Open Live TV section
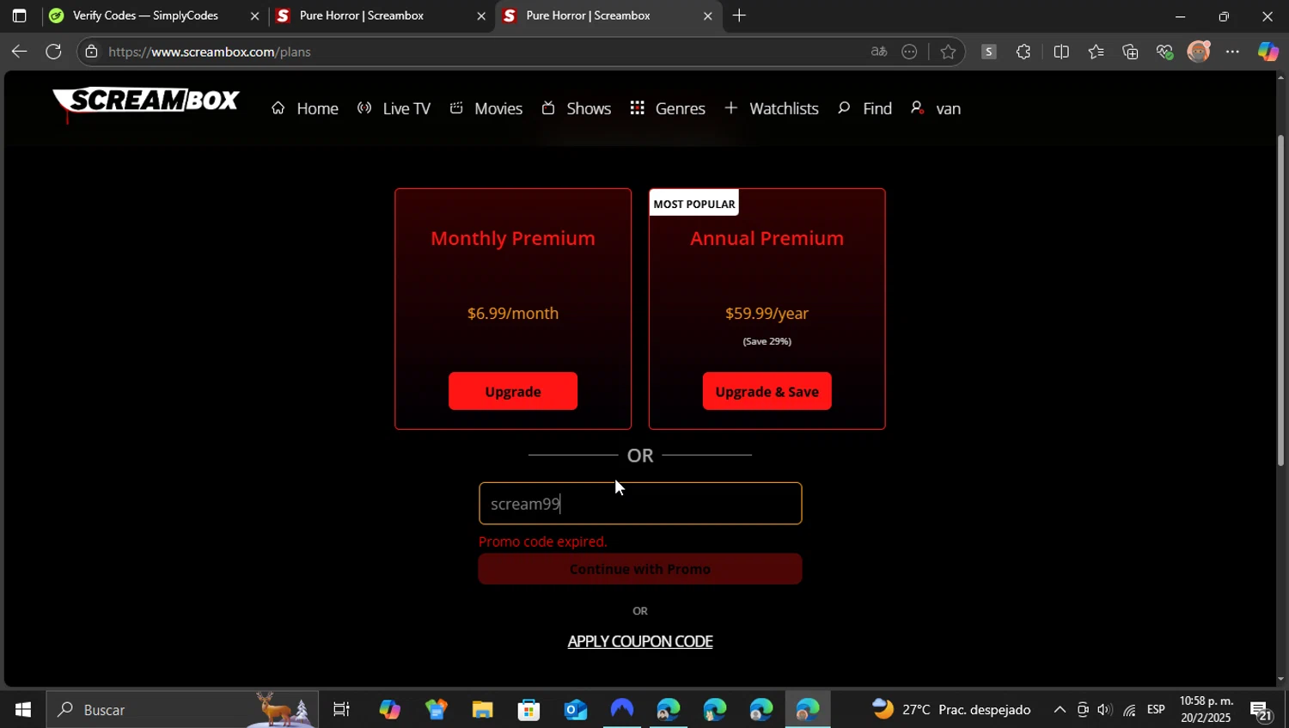This screenshot has height=728, width=1289. tap(394, 108)
